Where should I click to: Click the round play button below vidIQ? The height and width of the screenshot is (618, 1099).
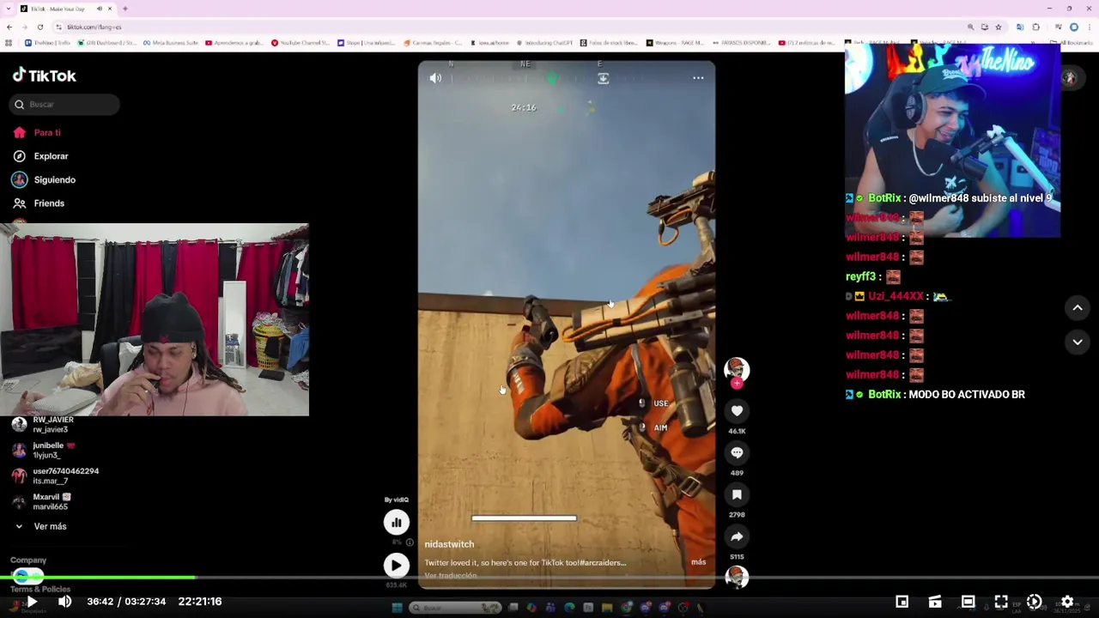(x=397, y=565)
